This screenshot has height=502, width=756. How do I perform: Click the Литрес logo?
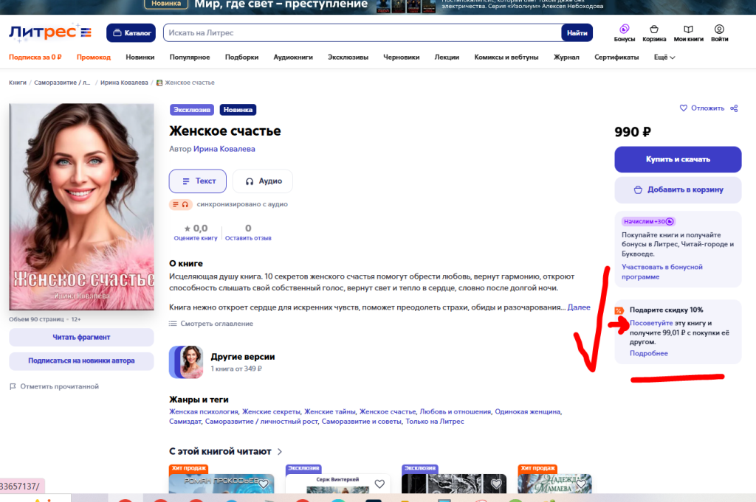(50, 32)
